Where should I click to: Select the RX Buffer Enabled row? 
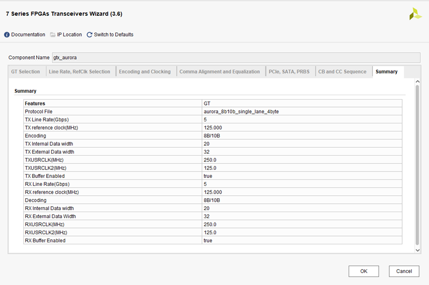click(x=113, y=240)
